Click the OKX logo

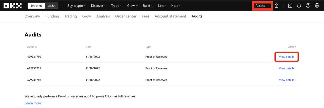12,6
